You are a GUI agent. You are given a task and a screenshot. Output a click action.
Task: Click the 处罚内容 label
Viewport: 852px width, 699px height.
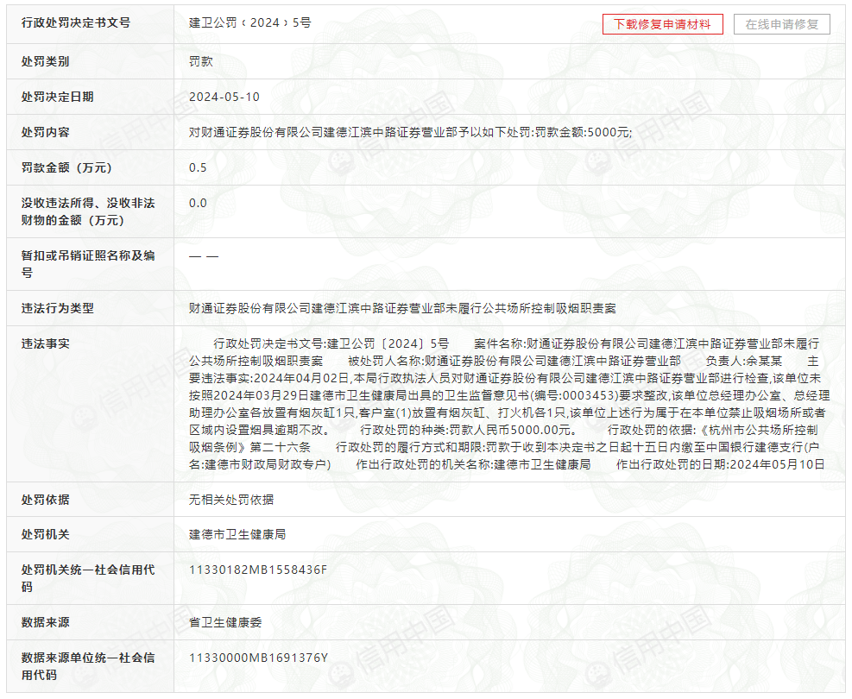coord(45,132)
